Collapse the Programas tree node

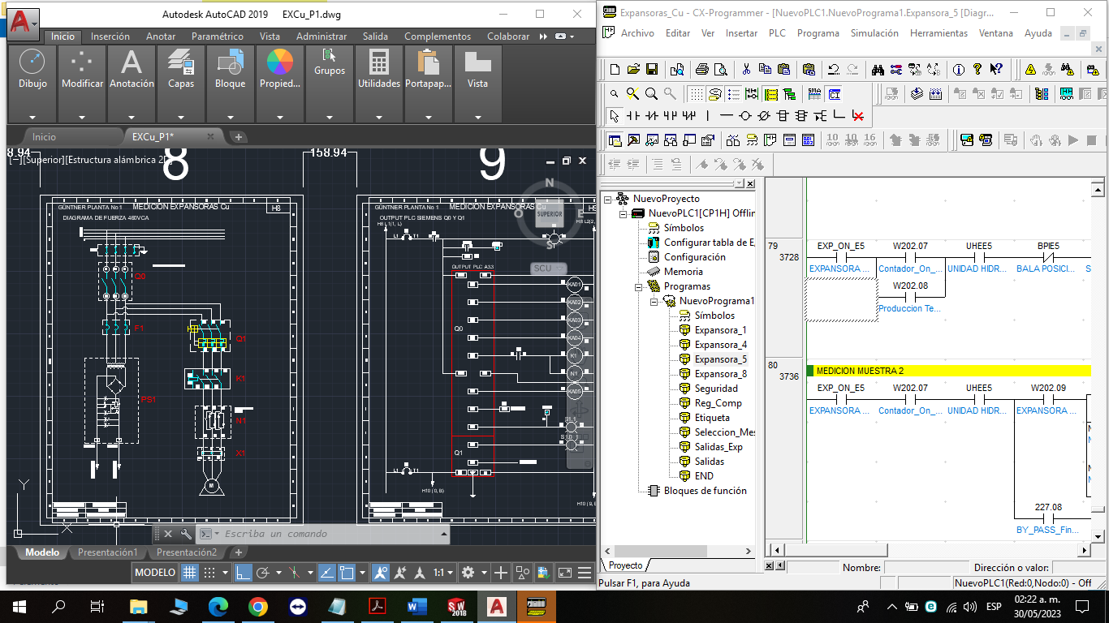click(638, 286)
